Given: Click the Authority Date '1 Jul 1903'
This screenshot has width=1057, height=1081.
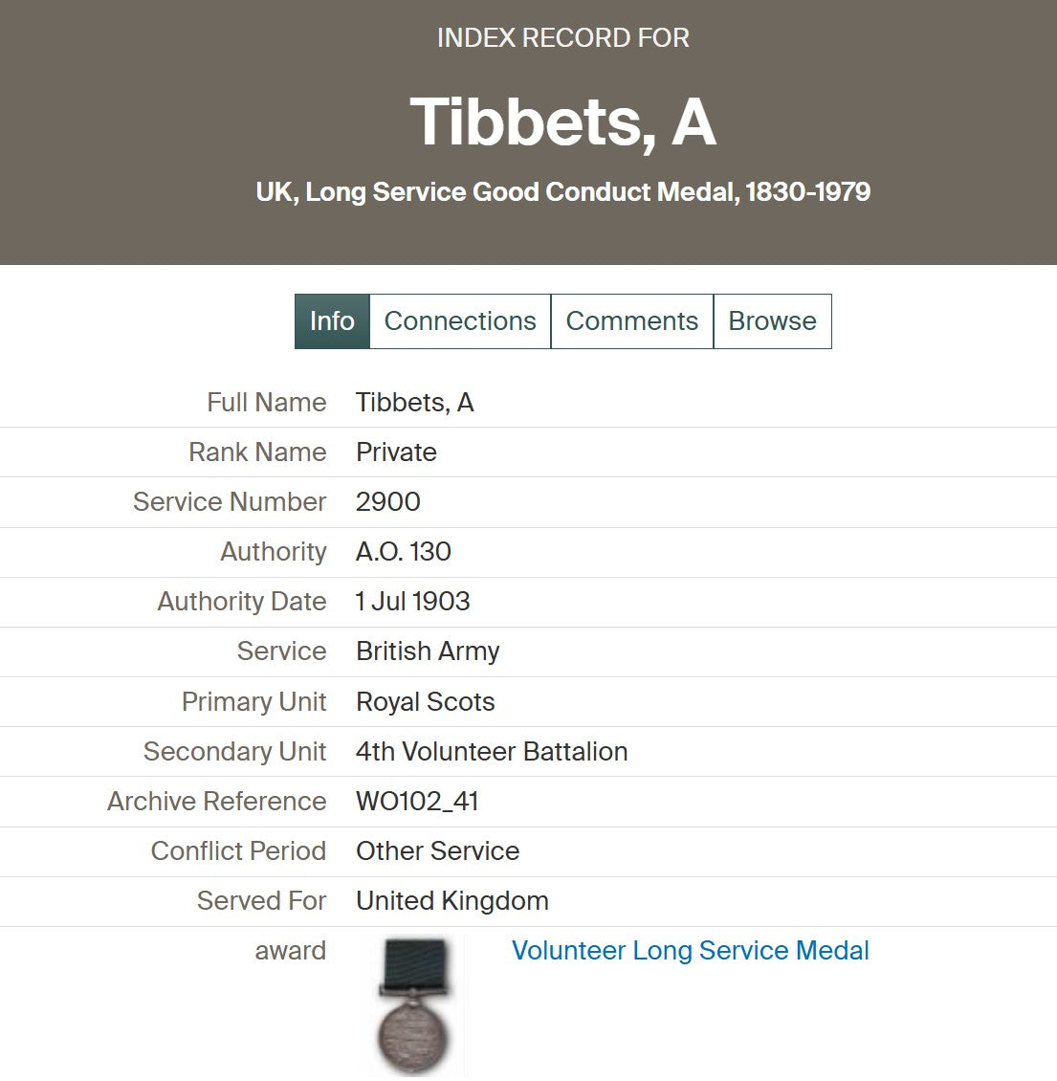Looking at the screenshot, I should pyautogui.click(x=413, y=601).
